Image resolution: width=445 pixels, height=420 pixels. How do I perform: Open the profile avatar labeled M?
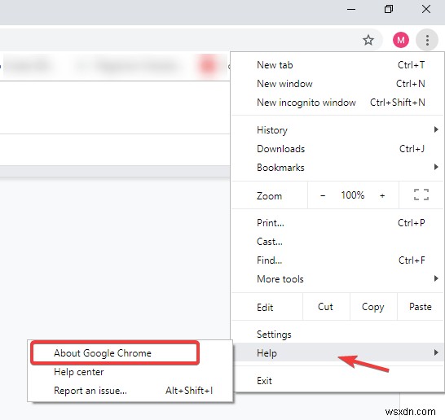[400, 40]
